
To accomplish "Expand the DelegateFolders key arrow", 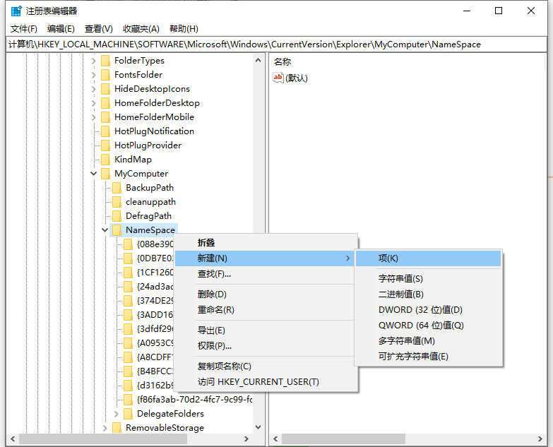I will tap(117, 414).
